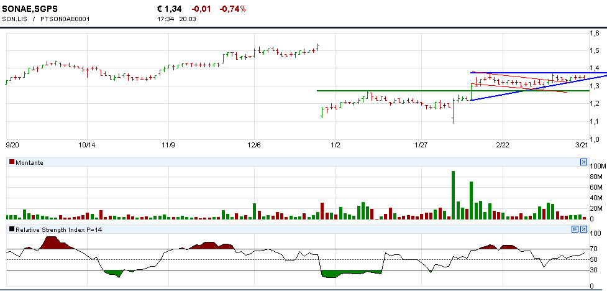Viewport: 607px width, 291px height.
Task: Click the red Montante legend swatch
Action: coord(12,162)
